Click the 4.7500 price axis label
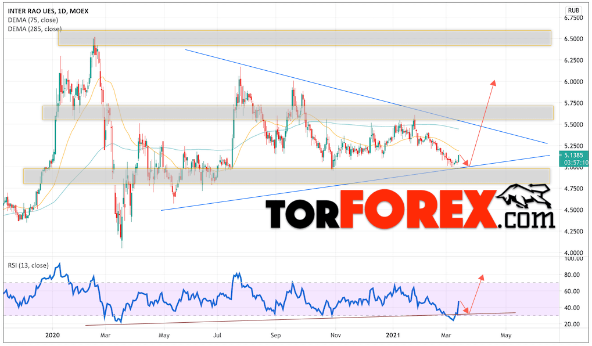Image resolution: width=592 pixels, height=346 pixels. coord(573,188)
